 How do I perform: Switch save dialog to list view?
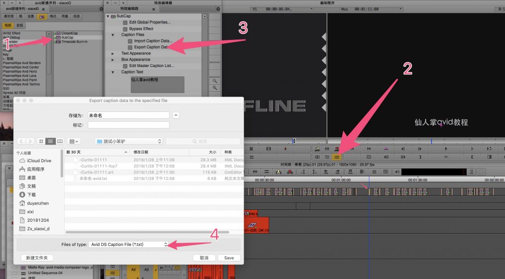[50, 141]
